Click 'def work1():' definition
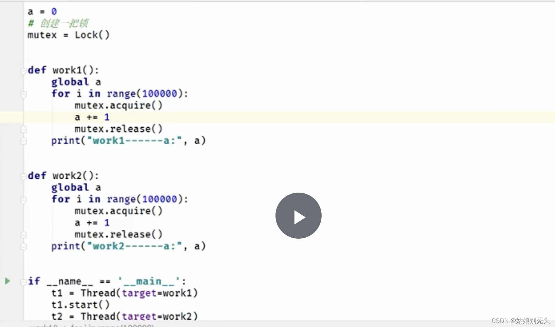 (x=63, y=70)
